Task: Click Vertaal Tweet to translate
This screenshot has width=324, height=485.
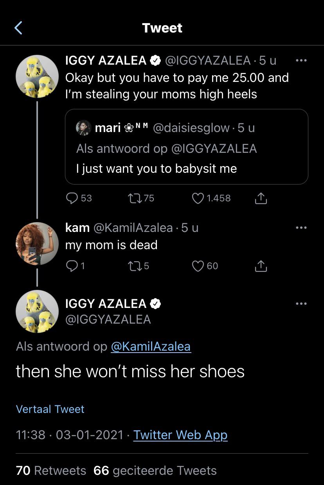Action: click(50, 409)
